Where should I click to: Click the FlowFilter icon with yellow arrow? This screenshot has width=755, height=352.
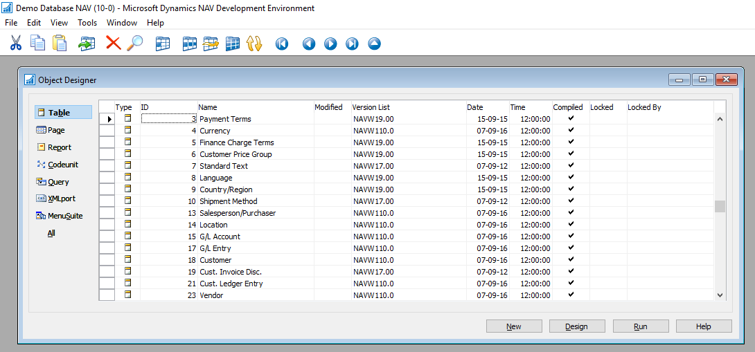pyautogui.click(x=211, y=44)
